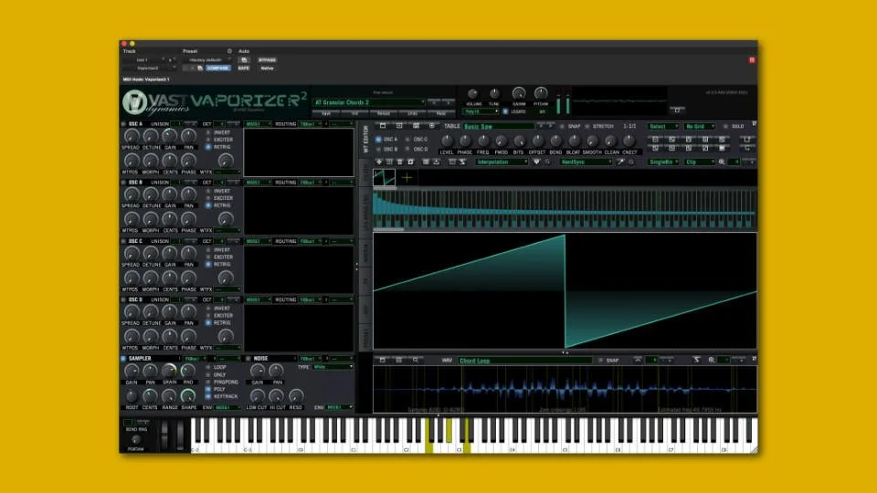Image resolution: width=877 pixels, height=493 pixels.
Task: Open the Select dropdown in WT editor
Action: pos(663,126)
